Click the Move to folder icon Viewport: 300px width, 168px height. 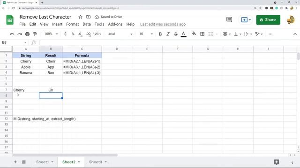coord(88,17)
